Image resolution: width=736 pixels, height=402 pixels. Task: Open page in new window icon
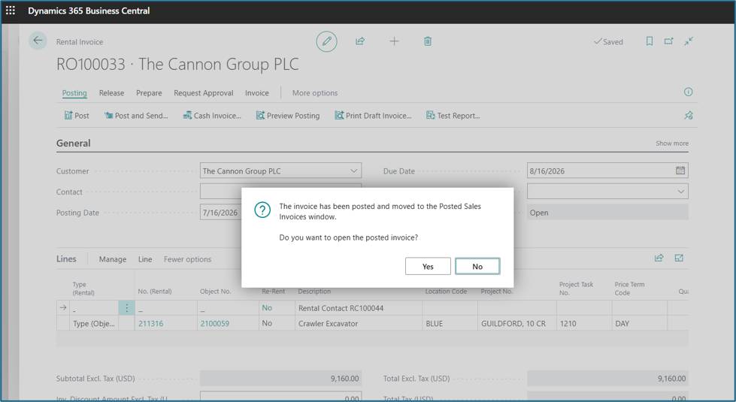pos(668,41)
